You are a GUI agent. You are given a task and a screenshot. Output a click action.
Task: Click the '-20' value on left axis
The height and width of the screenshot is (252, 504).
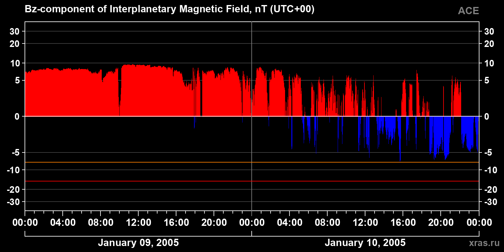13,190
